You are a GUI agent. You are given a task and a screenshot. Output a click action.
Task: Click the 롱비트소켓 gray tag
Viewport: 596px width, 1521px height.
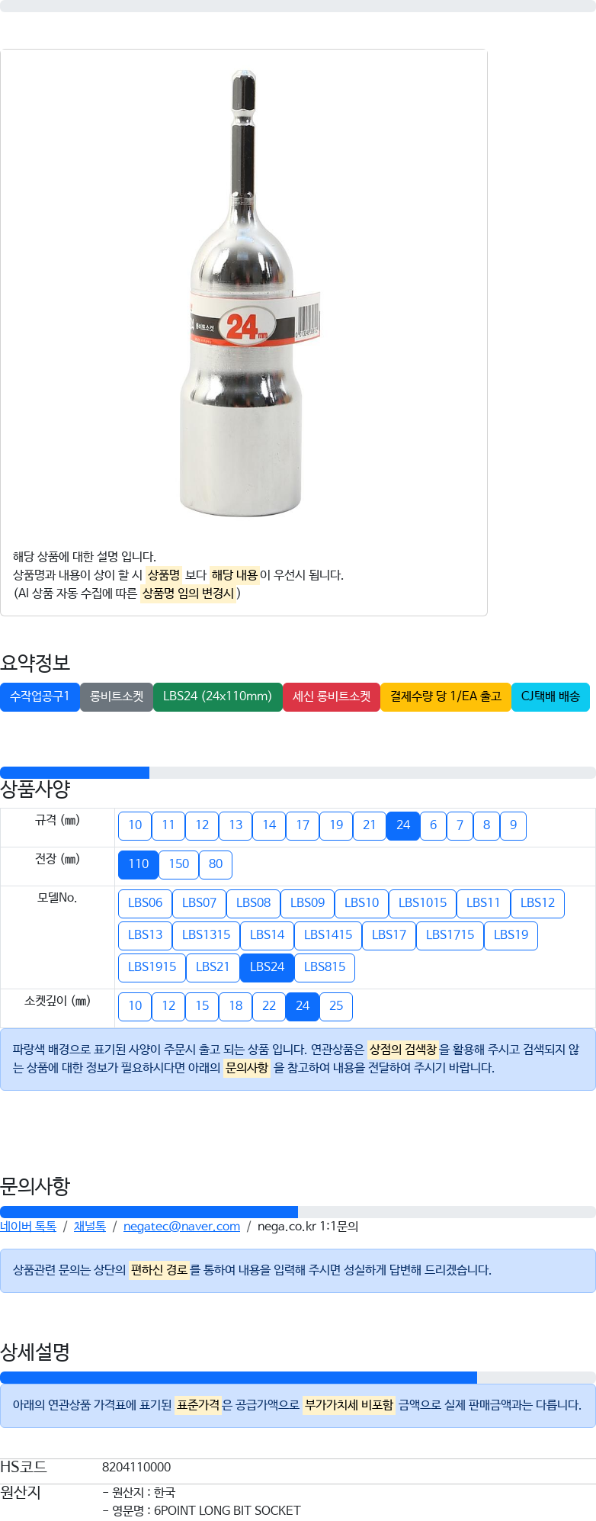tap(117, 697)
